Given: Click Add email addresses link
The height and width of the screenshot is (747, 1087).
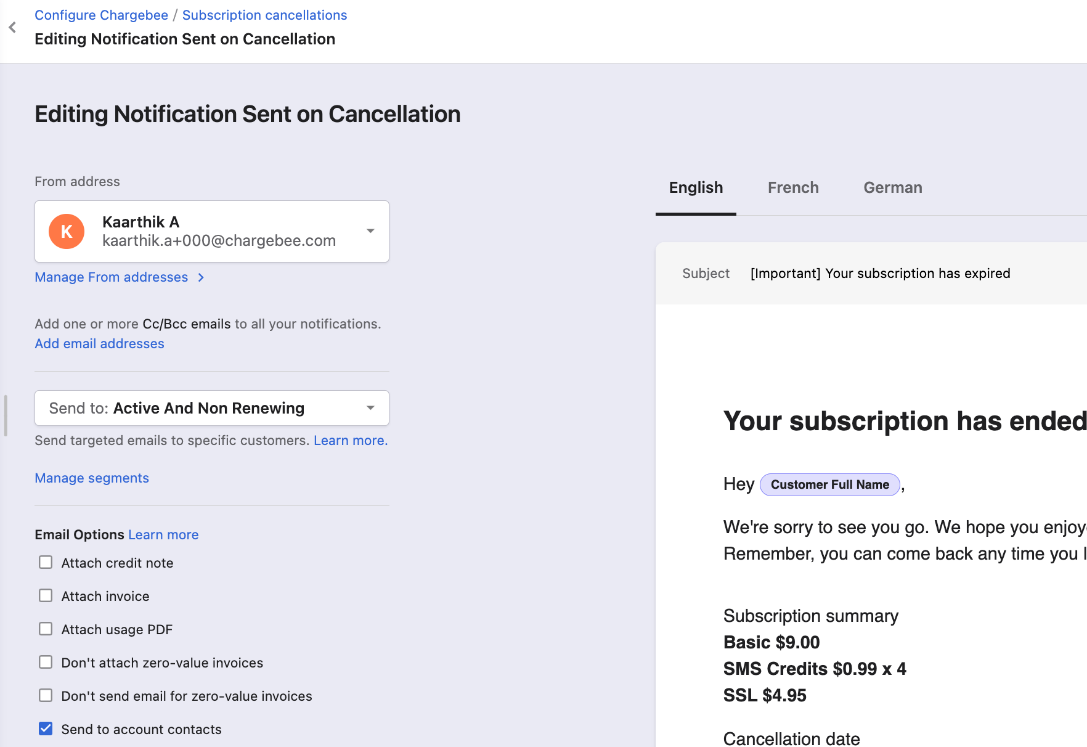Looking at the screenshot, I should click(99, 343).
